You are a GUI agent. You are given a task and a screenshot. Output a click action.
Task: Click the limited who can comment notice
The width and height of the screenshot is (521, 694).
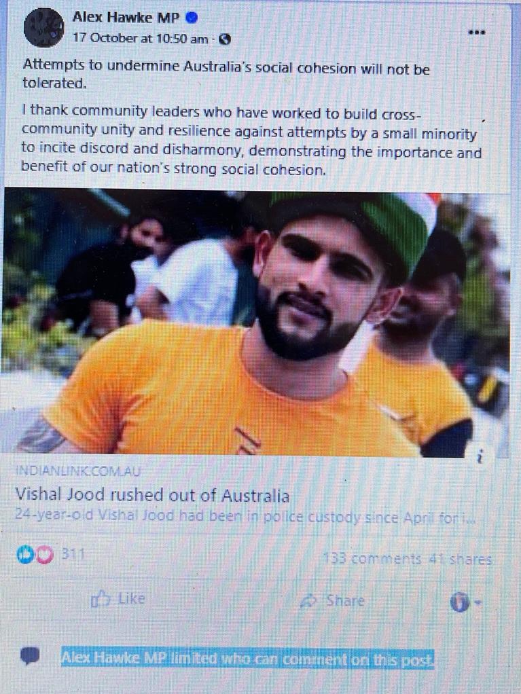point(248,659)
